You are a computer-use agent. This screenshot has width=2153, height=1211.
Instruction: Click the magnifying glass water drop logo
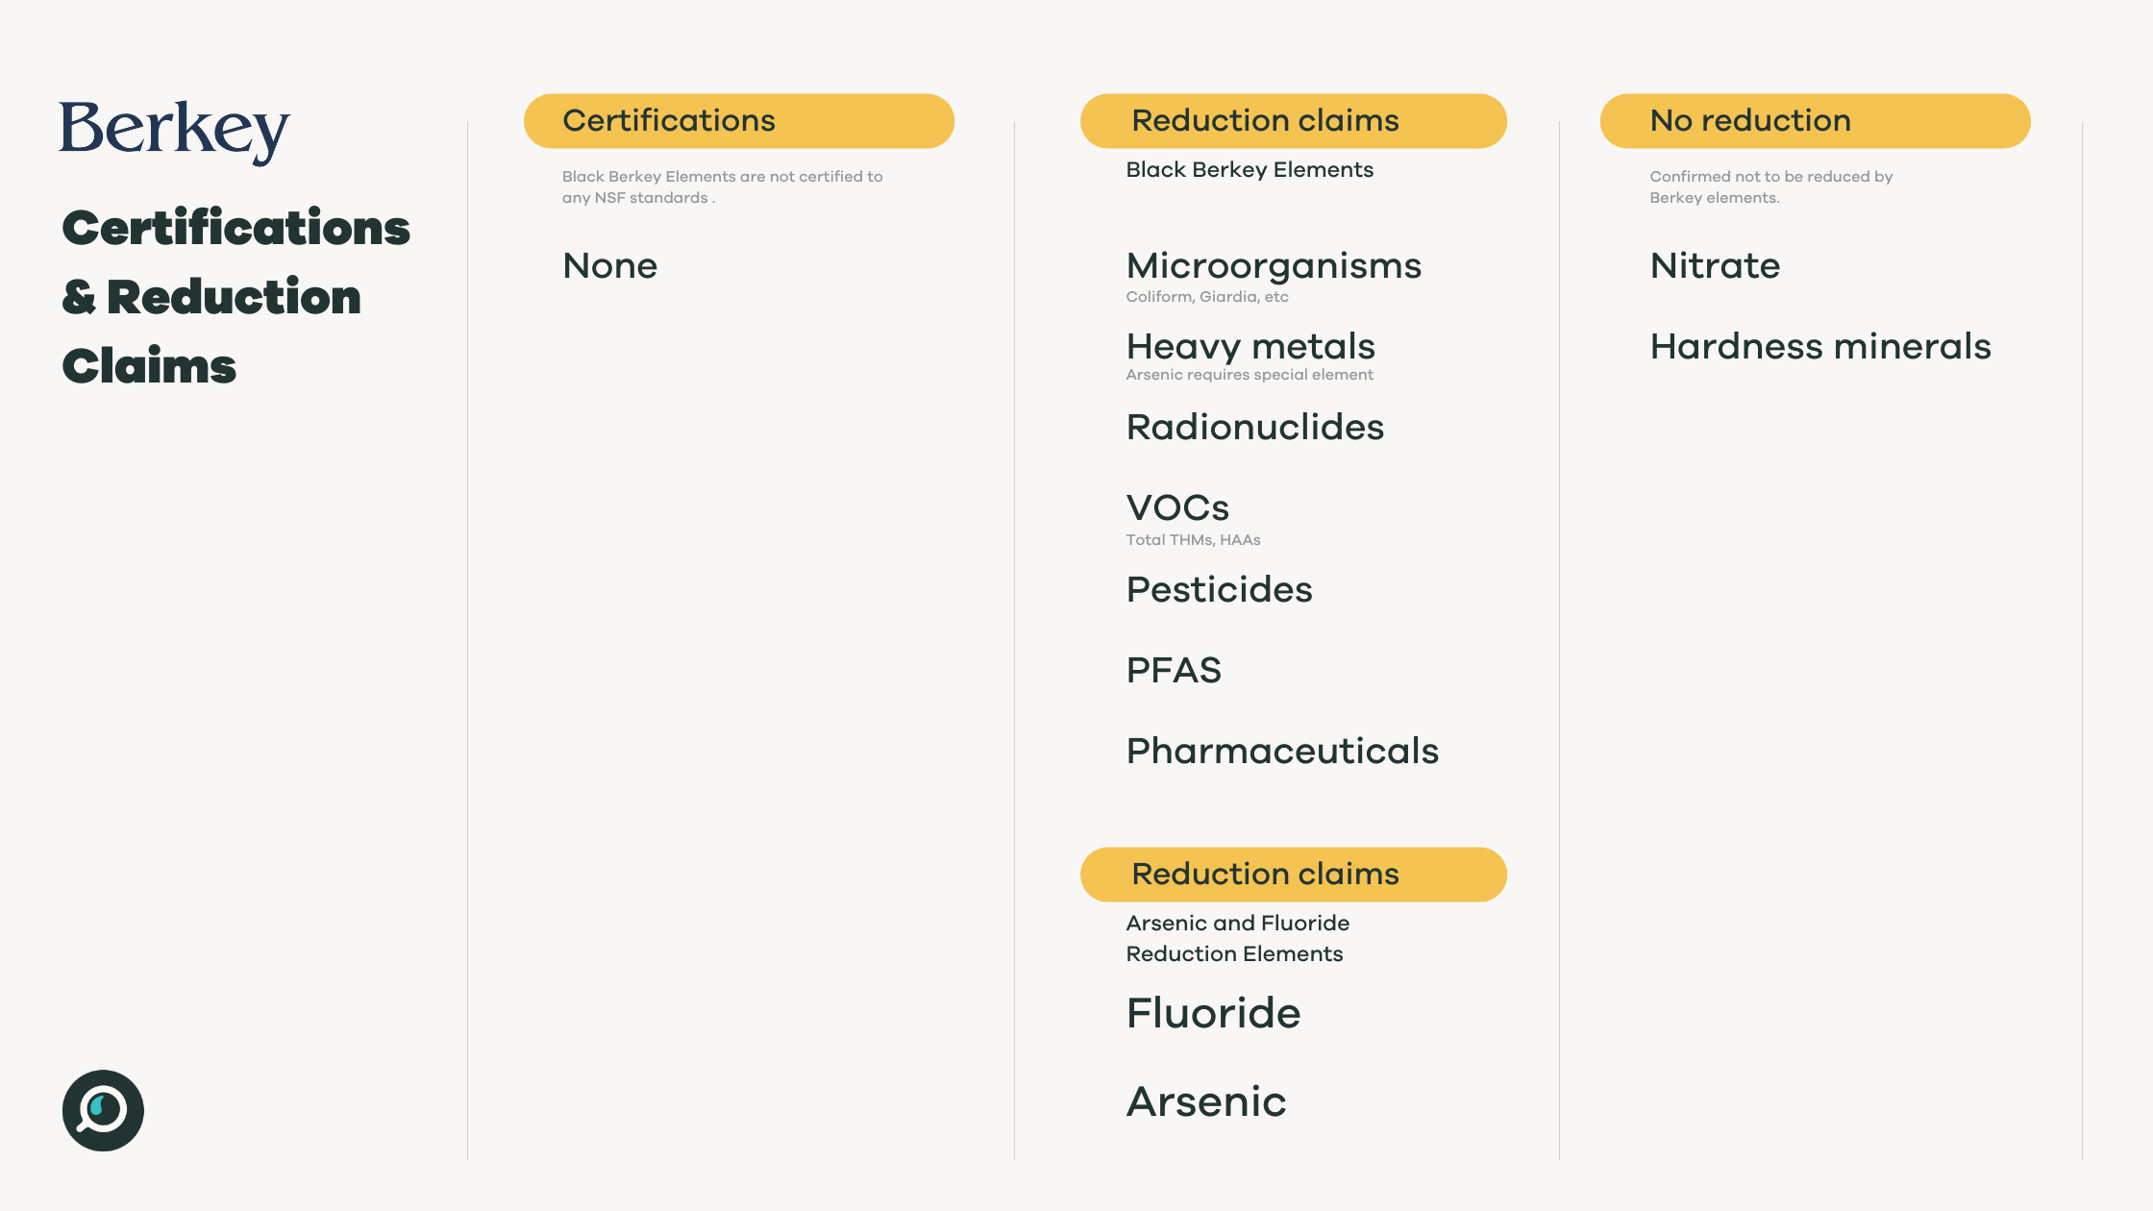[x=103, y=1110]
